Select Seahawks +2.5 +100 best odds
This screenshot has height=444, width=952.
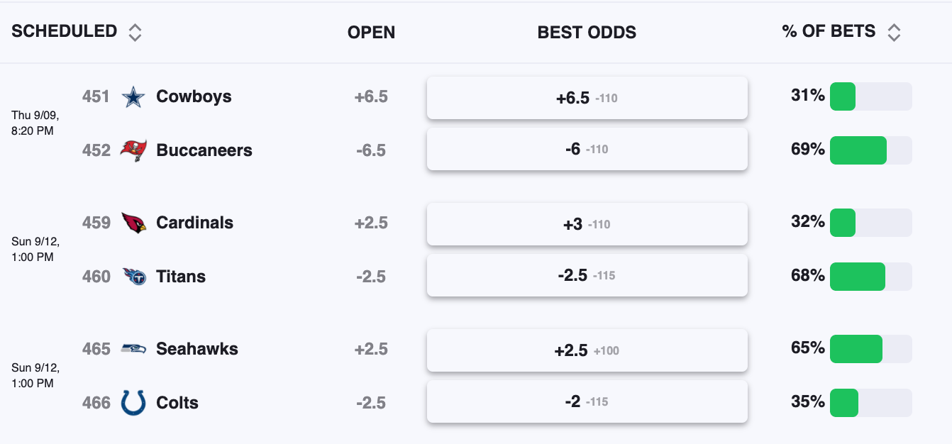587,350
